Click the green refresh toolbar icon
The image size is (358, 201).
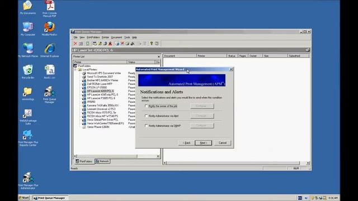point(87,44)
